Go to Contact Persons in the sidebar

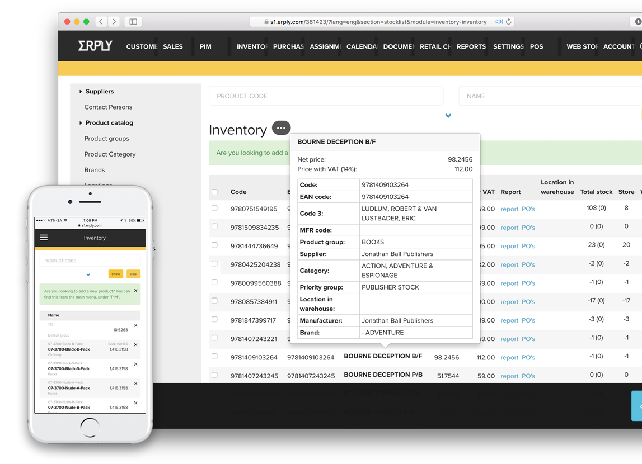[108, 107]
